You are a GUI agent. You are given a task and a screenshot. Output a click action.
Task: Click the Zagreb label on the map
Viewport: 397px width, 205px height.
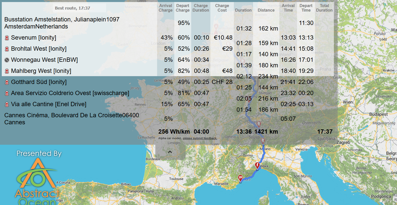(x=343, y=142)
